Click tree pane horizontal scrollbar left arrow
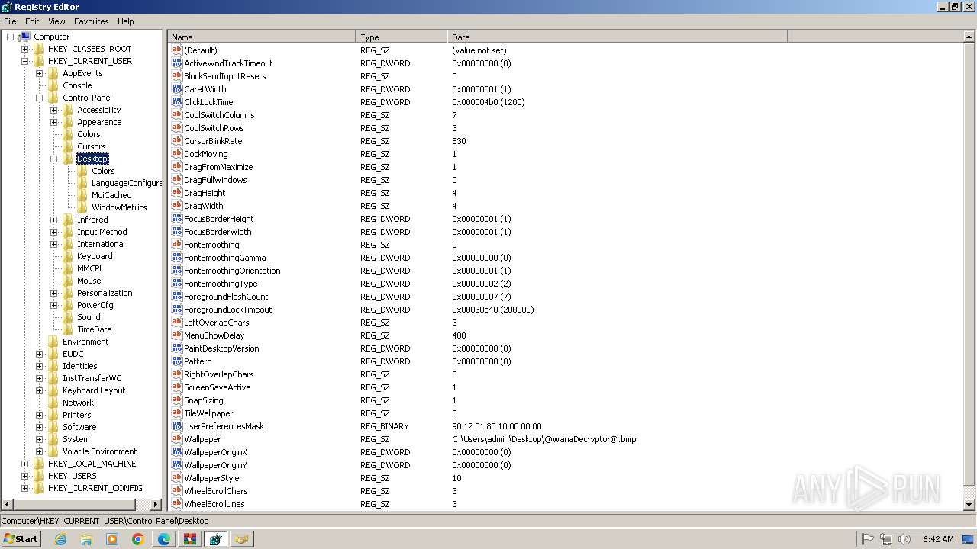 (8, 504)
